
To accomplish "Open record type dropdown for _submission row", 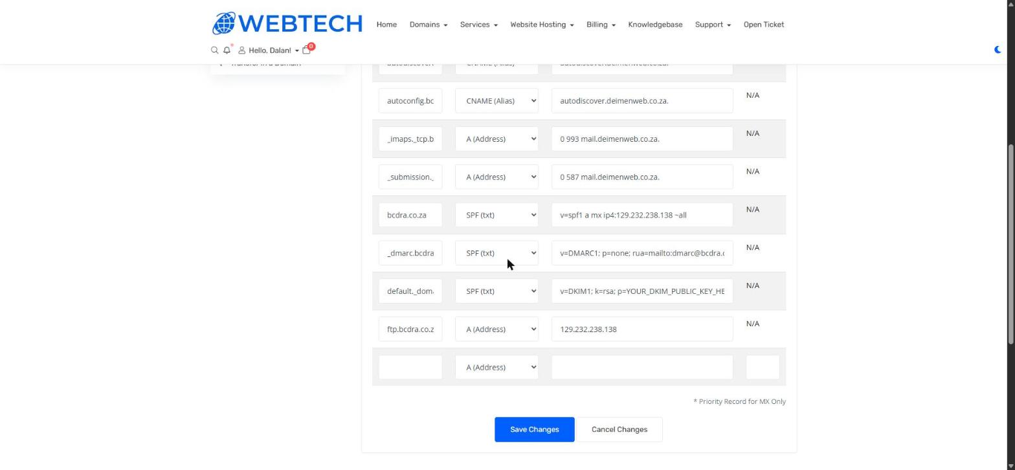I will click(x=496, y=177).
